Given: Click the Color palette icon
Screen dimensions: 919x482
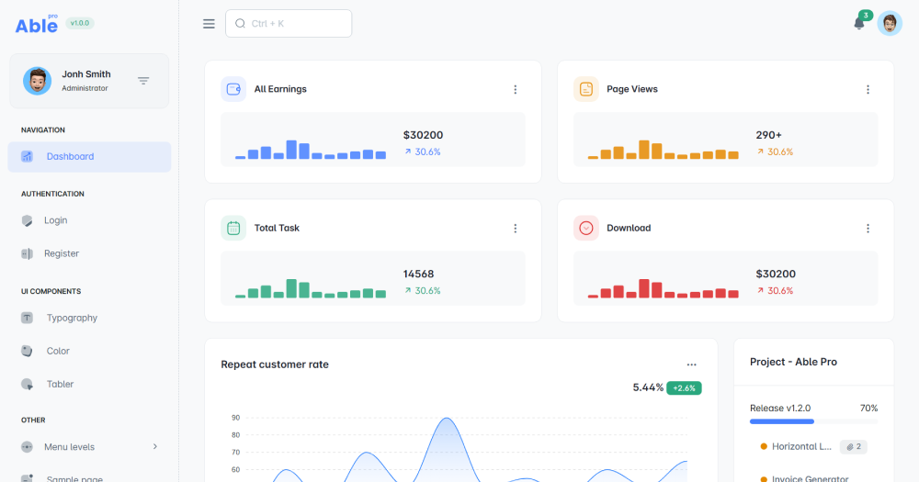Looking at the screenshot, I should 27,351.
